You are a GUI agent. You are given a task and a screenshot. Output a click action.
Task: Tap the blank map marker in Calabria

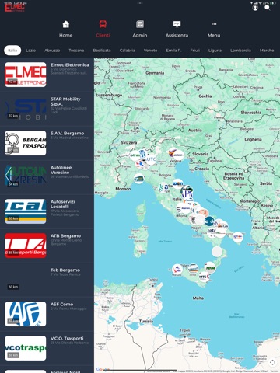point(217,252)
